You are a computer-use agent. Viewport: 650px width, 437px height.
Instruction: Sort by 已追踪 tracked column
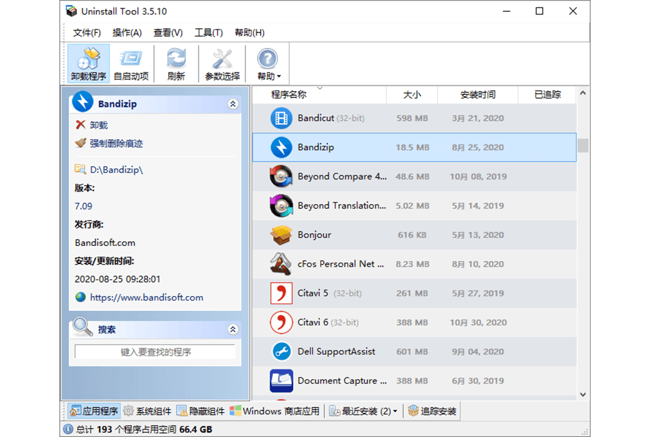tap(547, 95)
